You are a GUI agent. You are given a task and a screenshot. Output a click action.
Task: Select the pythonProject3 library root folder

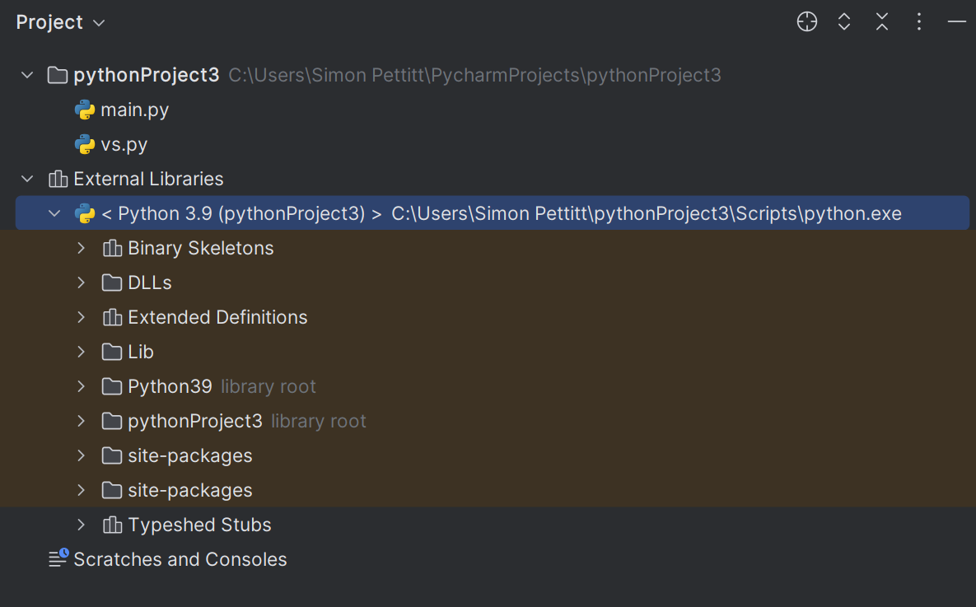click(x=194, y=421)
